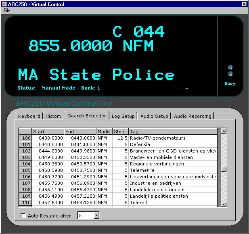Click the MA State Police channel name
The height and width of the screenshot is (234, 249).
tap(96, 74)
